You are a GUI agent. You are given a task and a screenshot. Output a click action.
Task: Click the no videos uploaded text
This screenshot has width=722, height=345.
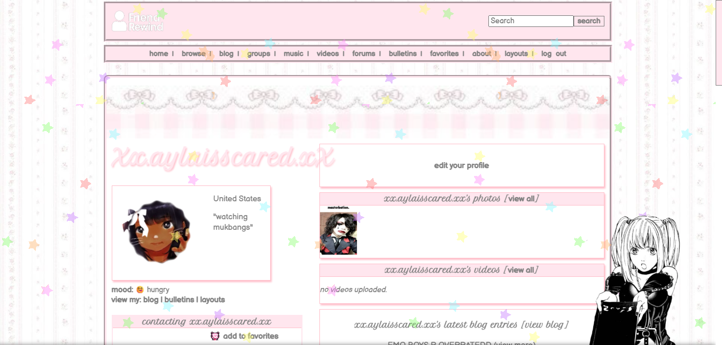pos(353,290)
